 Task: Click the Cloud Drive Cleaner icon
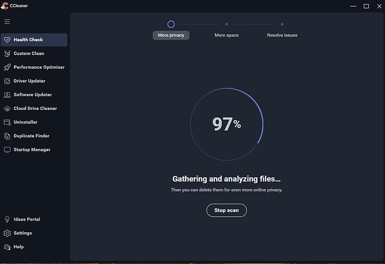[7, 108]
